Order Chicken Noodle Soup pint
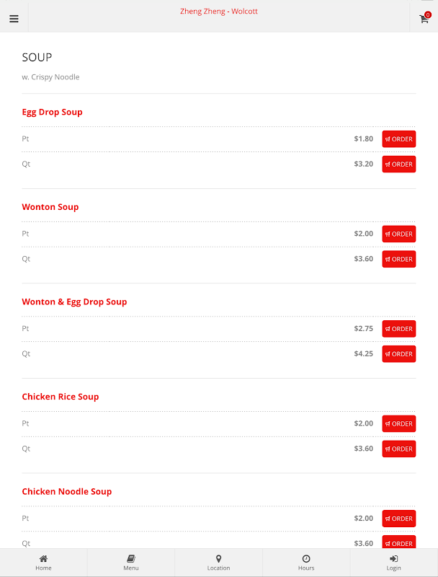Screen dimensions: 438x577 398,519
